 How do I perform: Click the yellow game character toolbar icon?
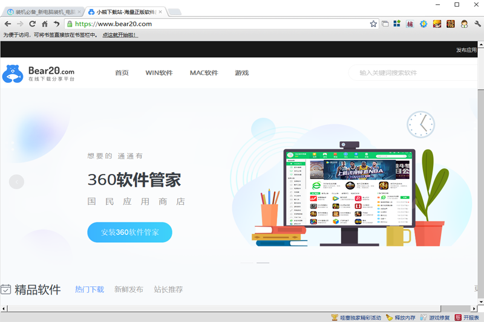[437, 24]
